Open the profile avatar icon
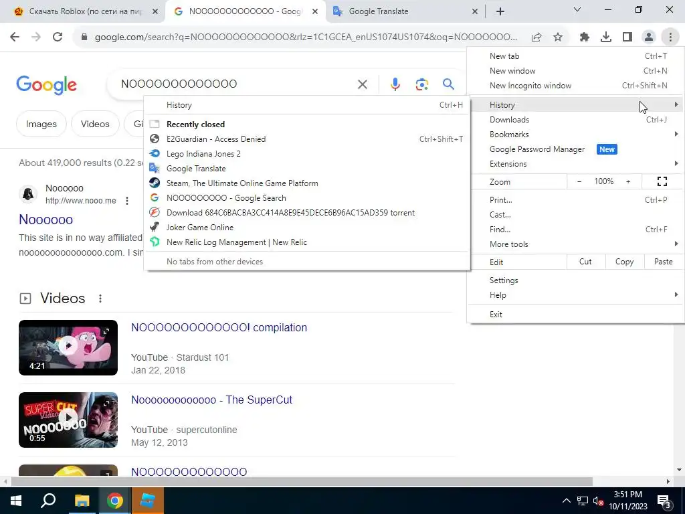This screenshot has height=514, width=685. coord(649,37)
